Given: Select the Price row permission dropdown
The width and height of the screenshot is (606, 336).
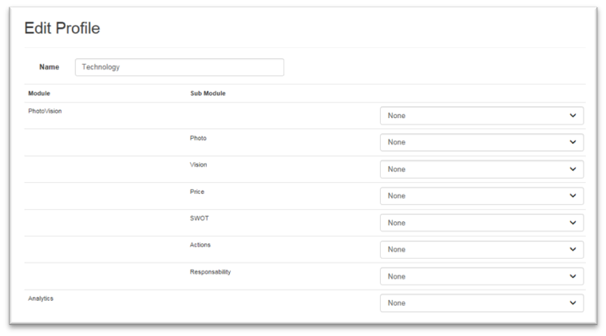Looking at the screenshot, I should coord(481,196).
